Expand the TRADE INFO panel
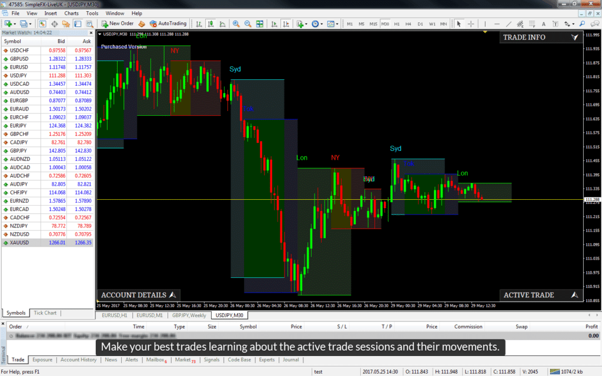 pos(574,37)
